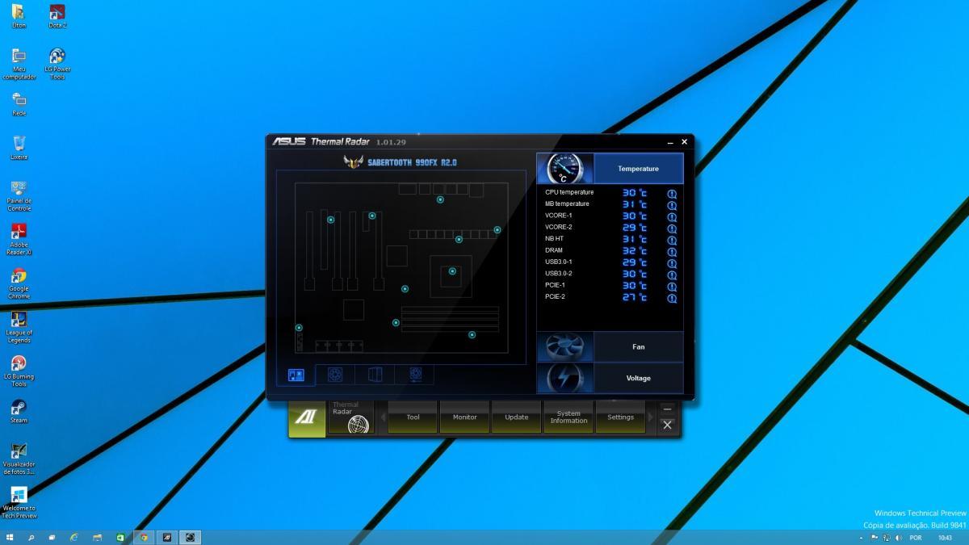Select the LG Burning Tools desktop icon
Viewport: 969px width, 545px height.
tap(19, 371)
